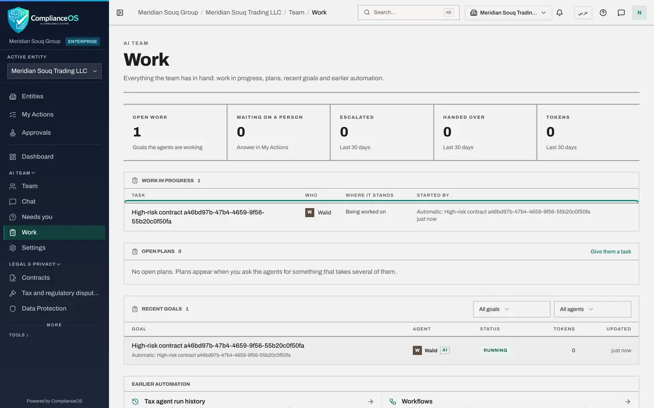Viewport: 654px width, 408px height.
Task: Click the Give them a task link
Action: click(611, 251)
